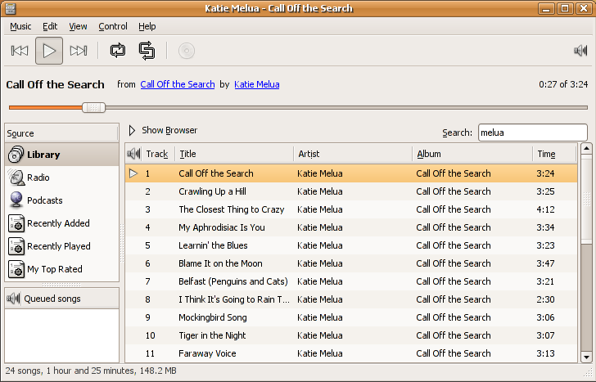Click the playback position slider handle
Viewport: 596px width, 382px height.
(x=94, y=108)
